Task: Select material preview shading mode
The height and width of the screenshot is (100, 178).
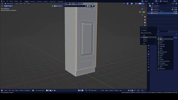Action: tap(142, 4)
